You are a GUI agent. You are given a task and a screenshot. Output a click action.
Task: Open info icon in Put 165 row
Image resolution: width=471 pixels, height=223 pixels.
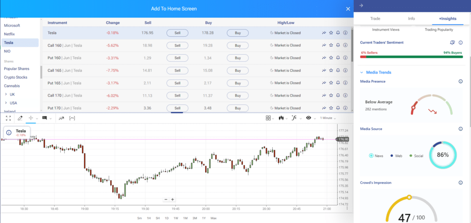point(345,83)
